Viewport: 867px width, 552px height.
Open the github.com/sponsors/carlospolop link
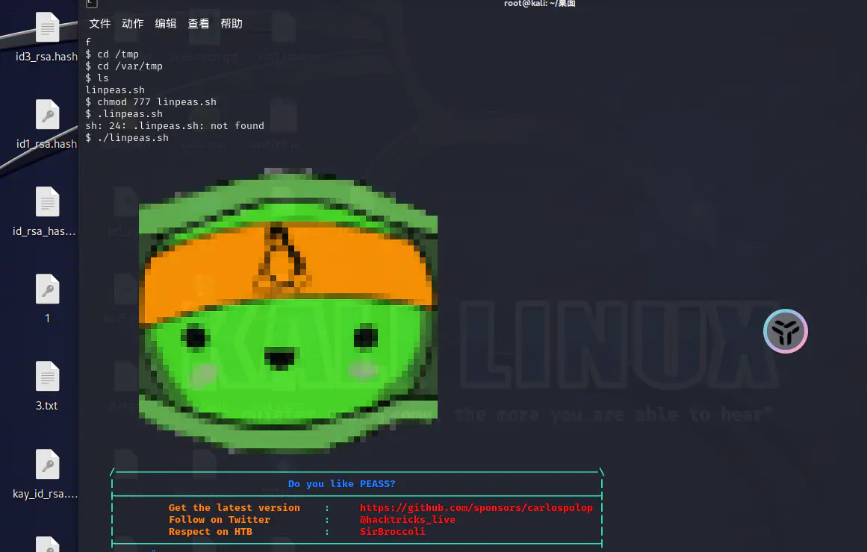tap(476, 508)
